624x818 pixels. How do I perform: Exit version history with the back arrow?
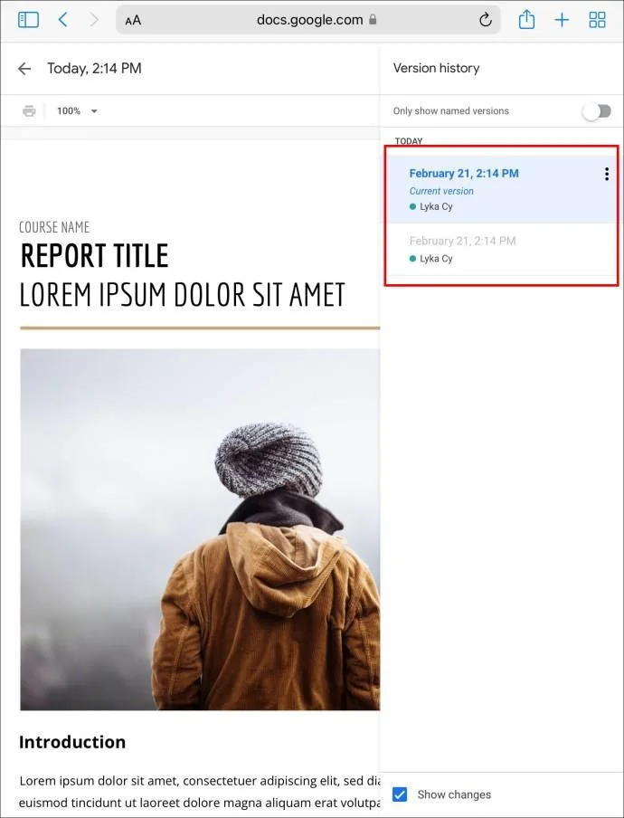coord(24,69)
